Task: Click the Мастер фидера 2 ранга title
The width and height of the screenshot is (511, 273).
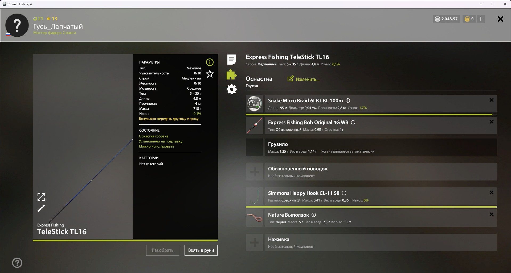Action: pyautogui.click(x=55, y=33)
